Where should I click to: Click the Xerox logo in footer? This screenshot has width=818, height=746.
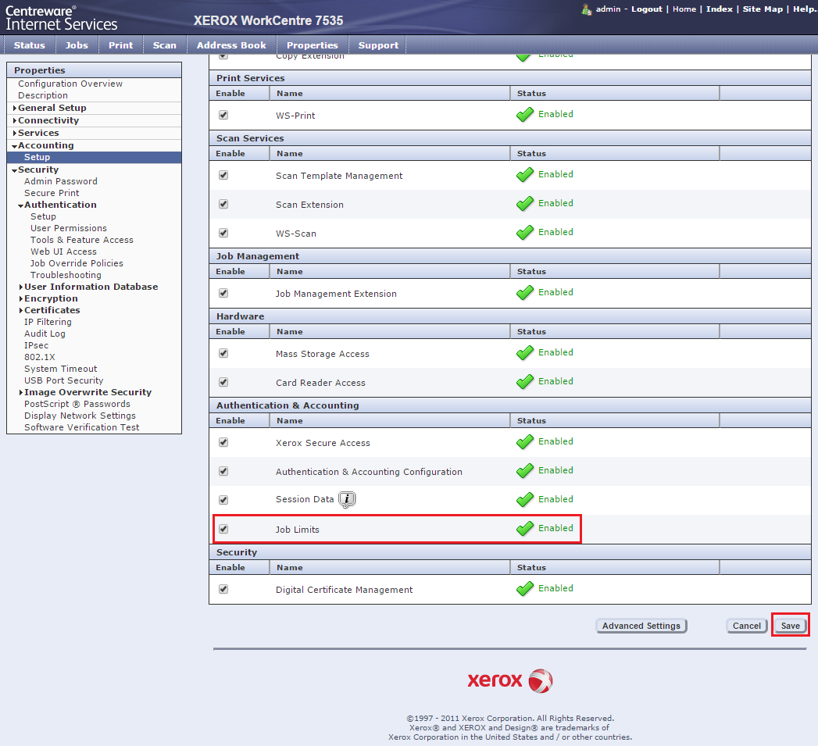tap(510, 680)
